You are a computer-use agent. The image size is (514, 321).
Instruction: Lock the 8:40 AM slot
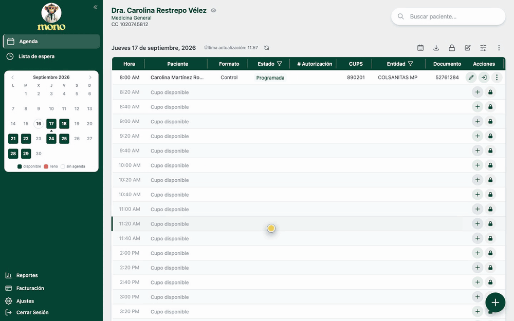[x=490, y=107]
